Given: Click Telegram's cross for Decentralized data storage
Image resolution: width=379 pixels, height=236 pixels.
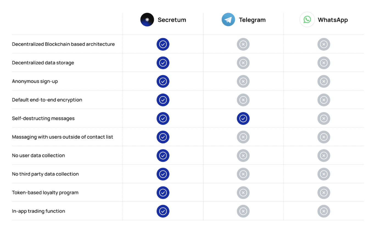Looking at the screenshot, I should pos(243,63).
